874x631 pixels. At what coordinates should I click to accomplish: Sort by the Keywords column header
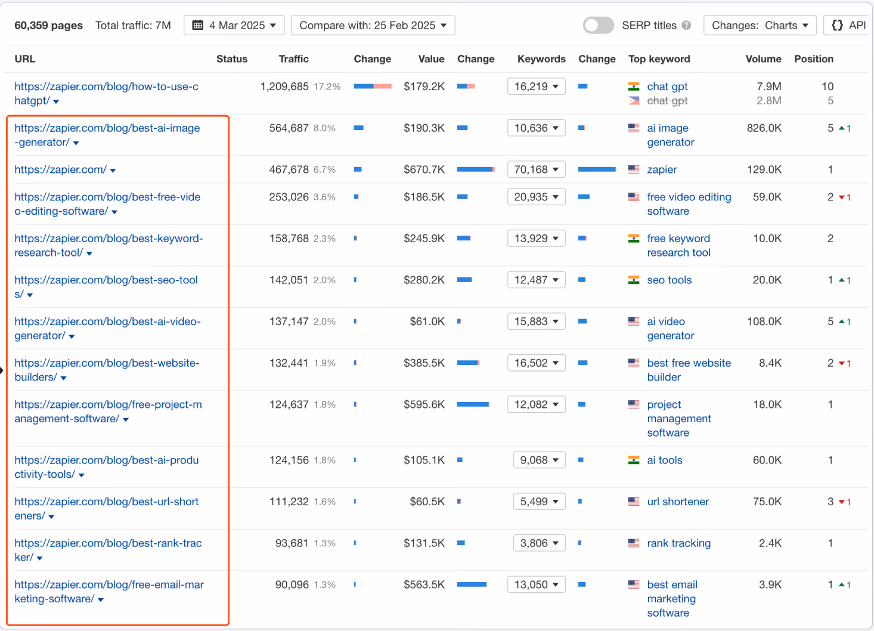click(x=541, y=59)
